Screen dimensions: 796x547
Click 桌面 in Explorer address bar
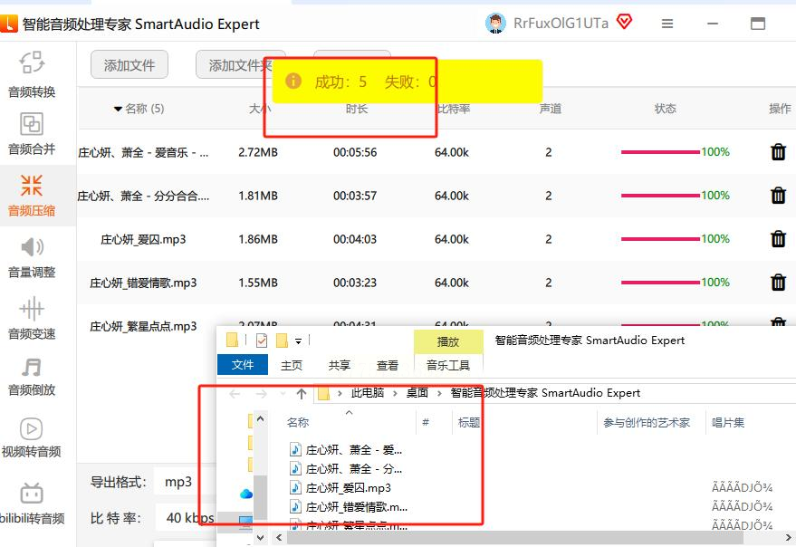(x=417, y=393)
